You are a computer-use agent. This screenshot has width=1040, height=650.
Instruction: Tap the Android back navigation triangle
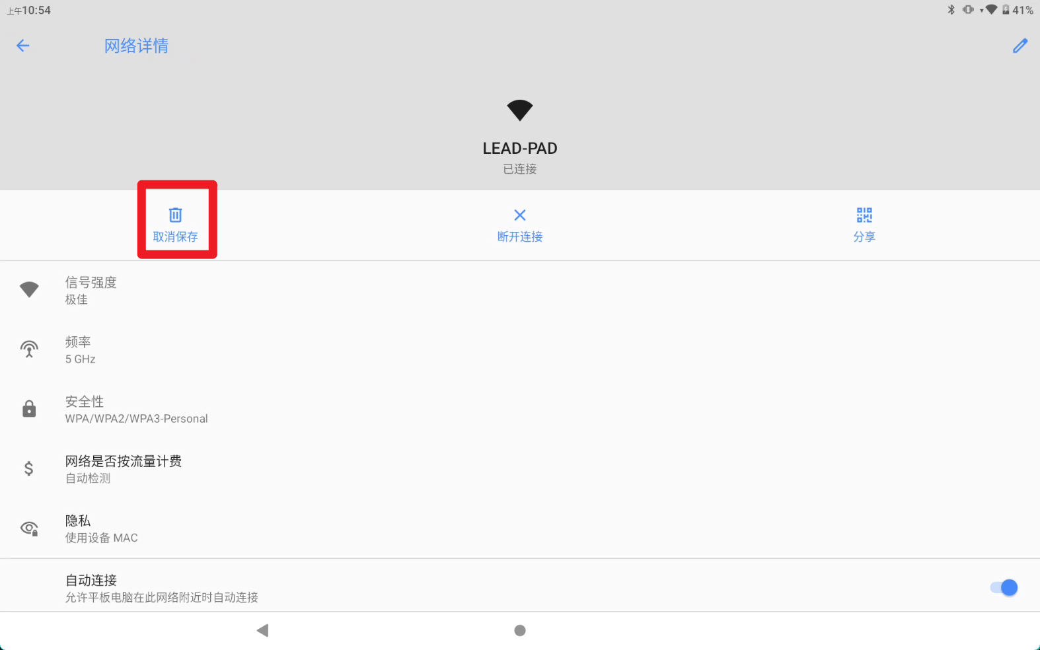(x=262, y=630)
